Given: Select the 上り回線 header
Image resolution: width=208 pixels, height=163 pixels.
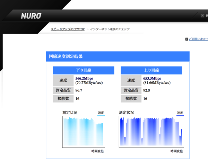Looking at the screenshot, I should [151, 70].
